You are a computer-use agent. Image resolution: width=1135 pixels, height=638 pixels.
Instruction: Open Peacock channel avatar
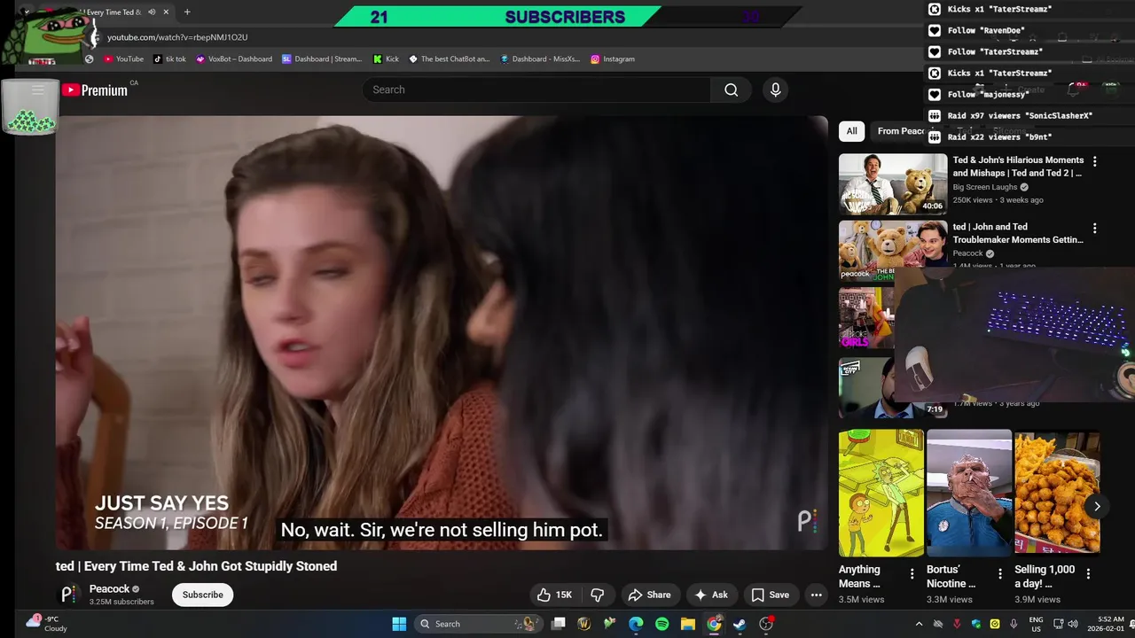click(x=69, y=595)
